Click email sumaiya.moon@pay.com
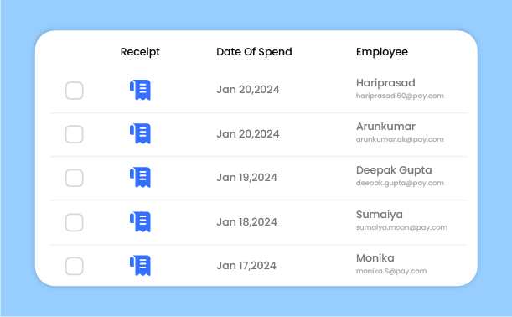 point(401,227)
